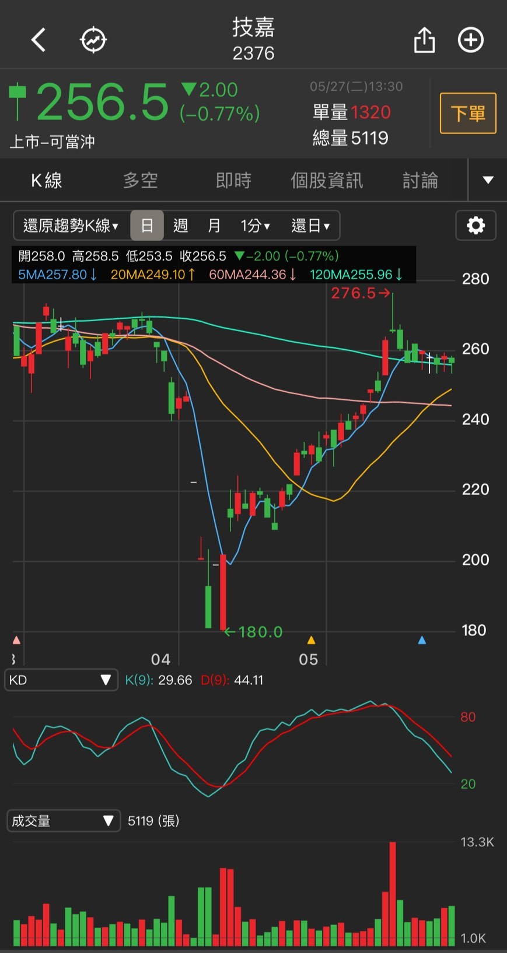Open the 成交量 indicator dropdown

click(x=63, y=821)
